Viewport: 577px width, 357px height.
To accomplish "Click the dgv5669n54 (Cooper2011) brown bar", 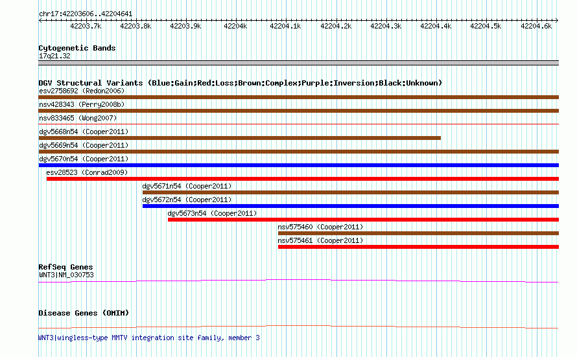I will click(x=298, y=152).
